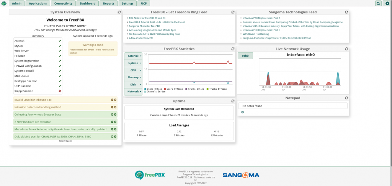This screenshot has width=392, height=186.
Task: Toggle Channels In Use legend series
Action: click(155, 92)
